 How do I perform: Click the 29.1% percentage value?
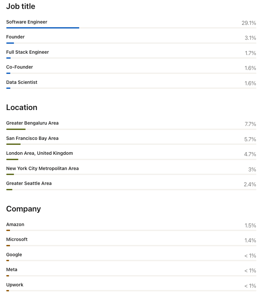249,23
